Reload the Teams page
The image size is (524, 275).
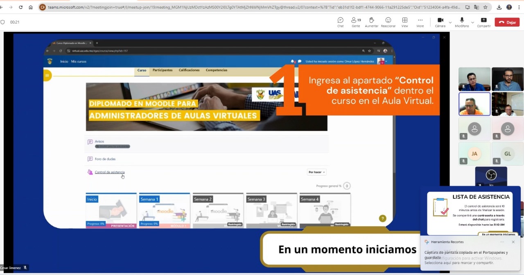tap(21, 7)
